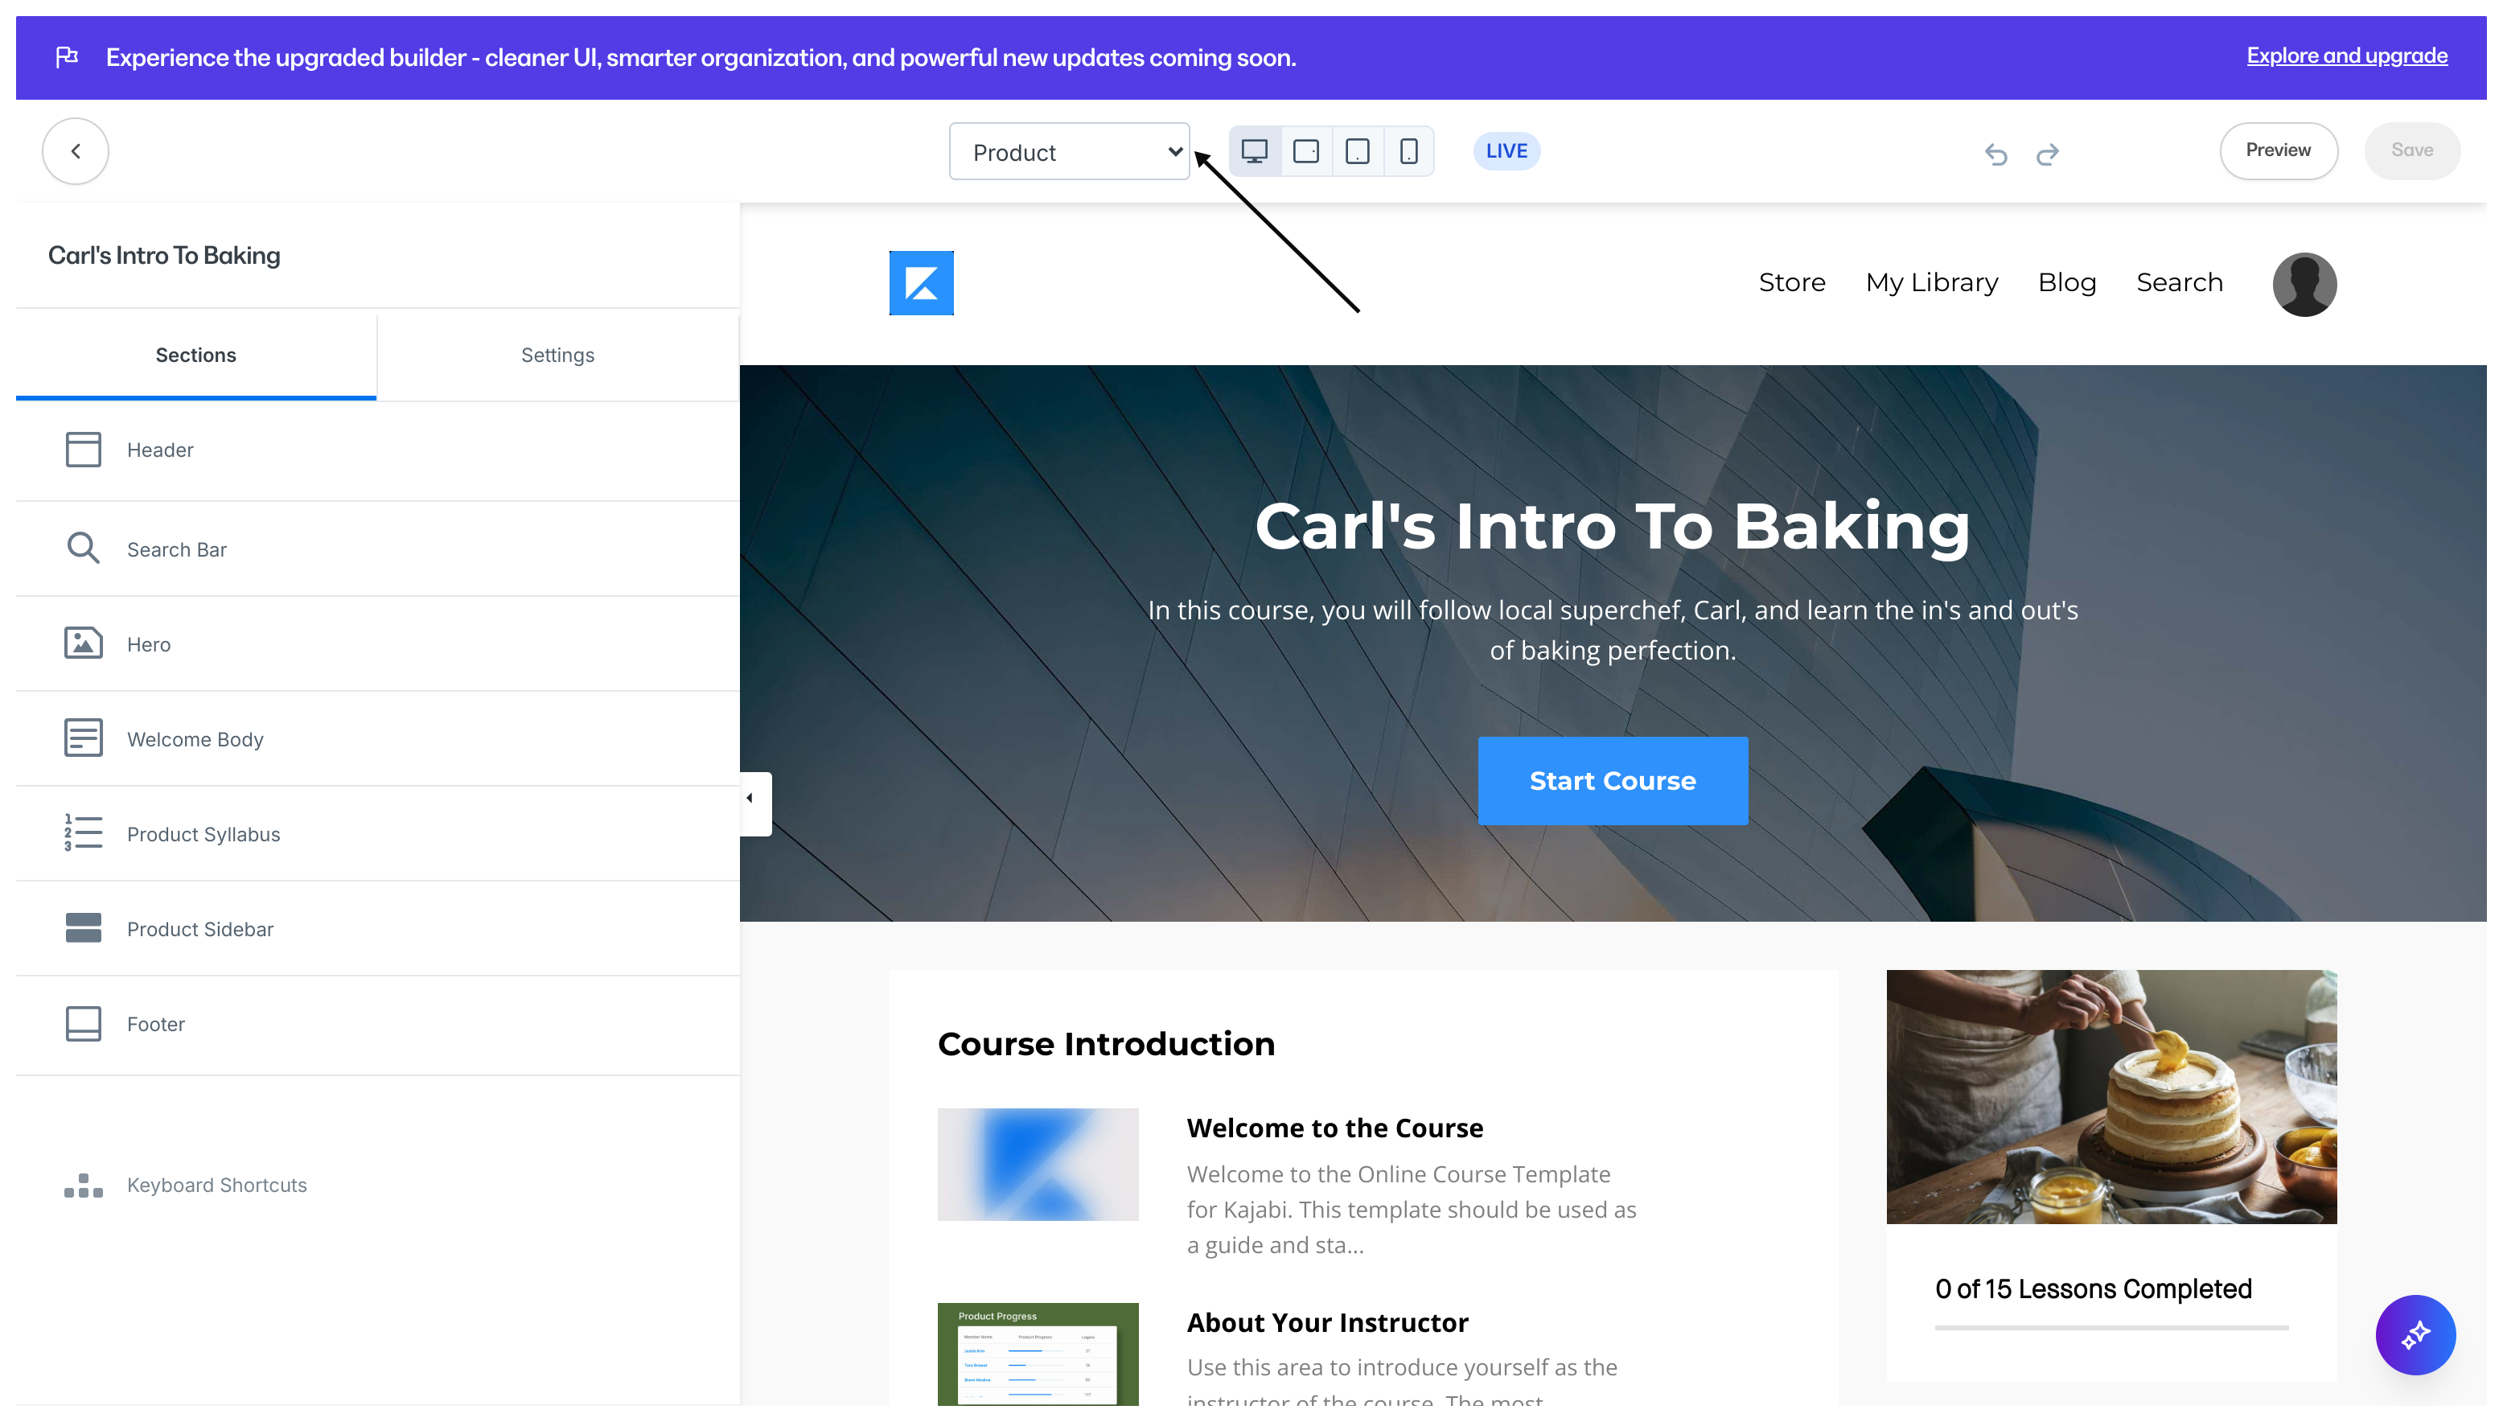Go back using the chevron button
The height and width of the screenshot is (1422, 2503).
pyautogui.click(x=75, y=151)
